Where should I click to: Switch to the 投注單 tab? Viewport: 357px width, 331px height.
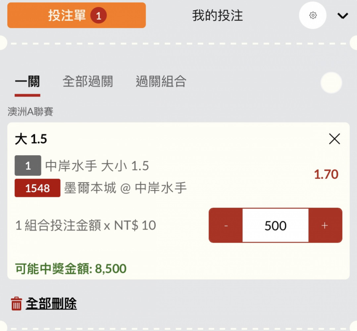click(76, 15)
